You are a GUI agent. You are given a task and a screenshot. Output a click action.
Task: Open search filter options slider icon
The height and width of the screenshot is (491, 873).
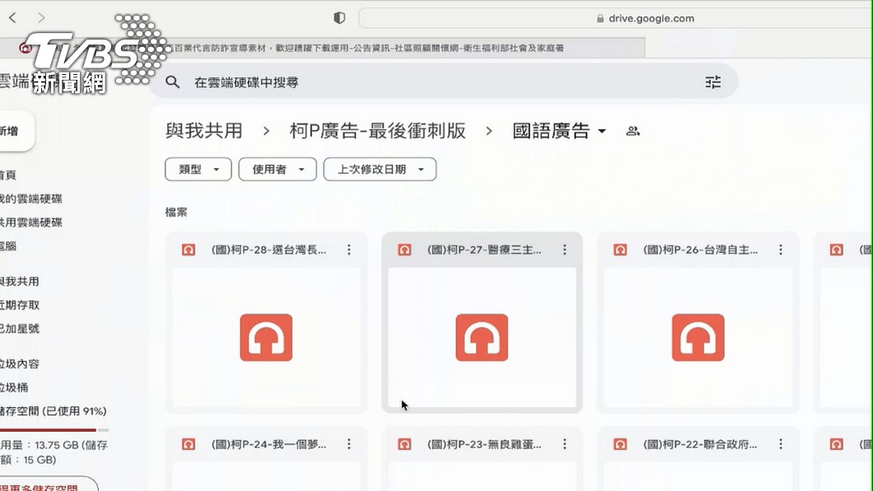click(x=712, y=82)
